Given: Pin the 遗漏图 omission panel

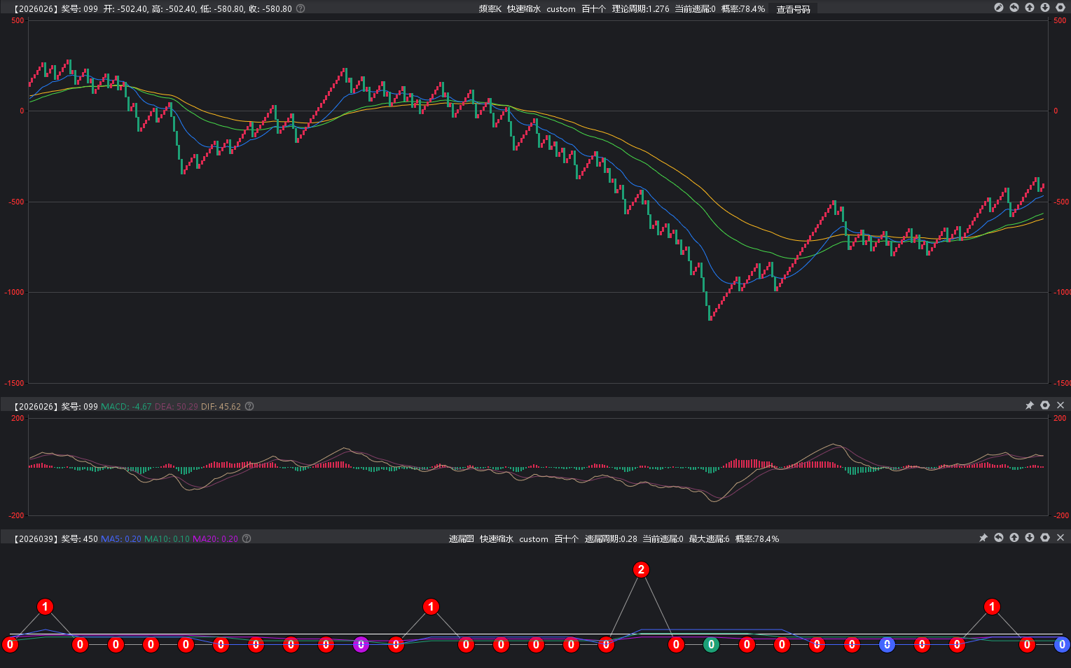Looking at the screenshot, I should point(983,538).
